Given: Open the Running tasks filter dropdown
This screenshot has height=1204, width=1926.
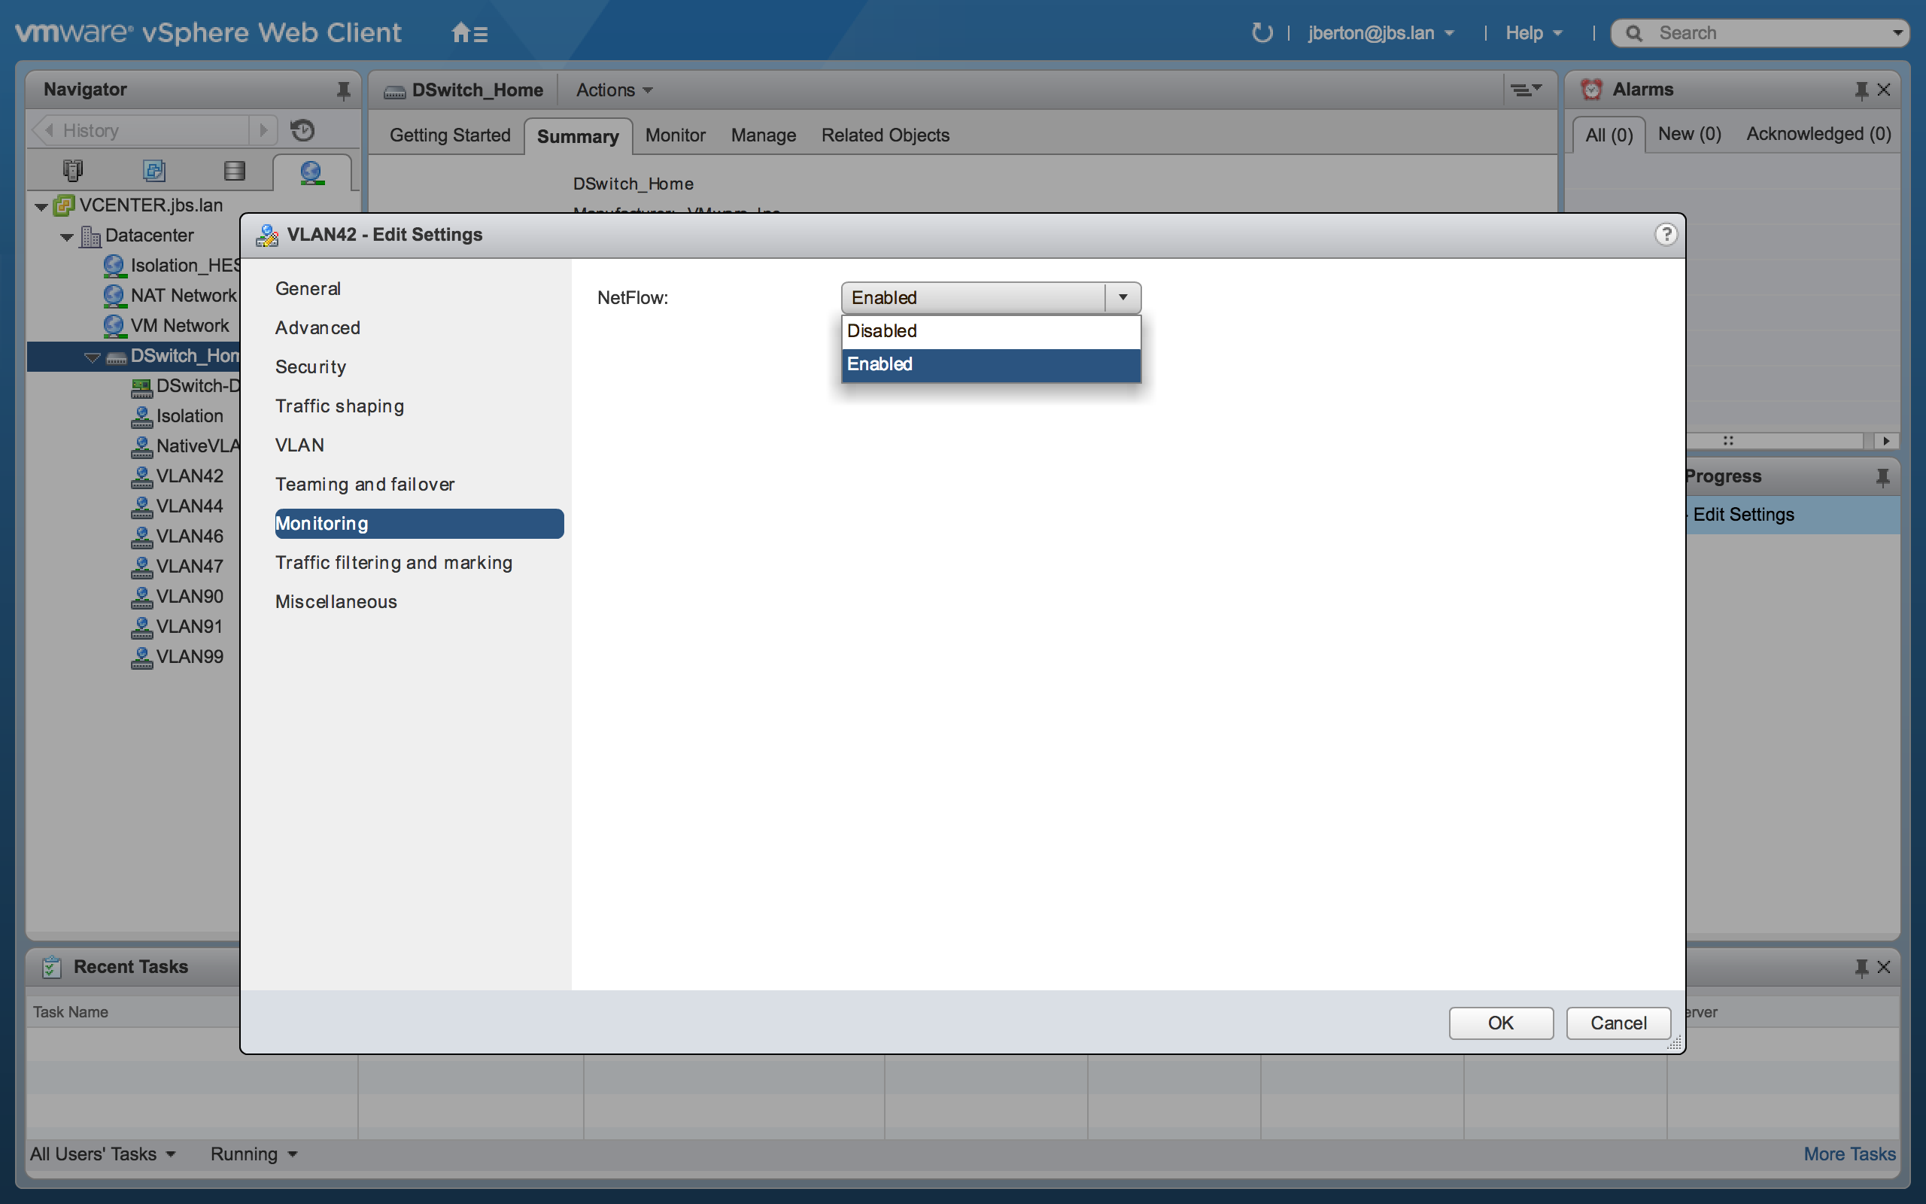Looking at the screenshot, I should tap(254, 1154).
